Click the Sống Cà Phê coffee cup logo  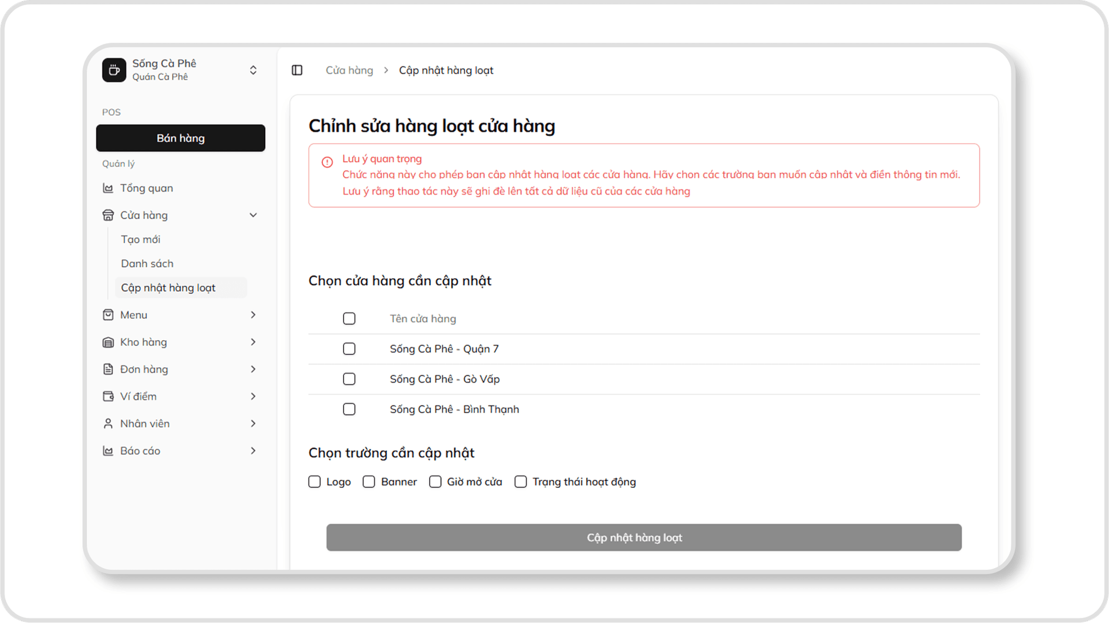pyautogui.click(x=114, y=70)
